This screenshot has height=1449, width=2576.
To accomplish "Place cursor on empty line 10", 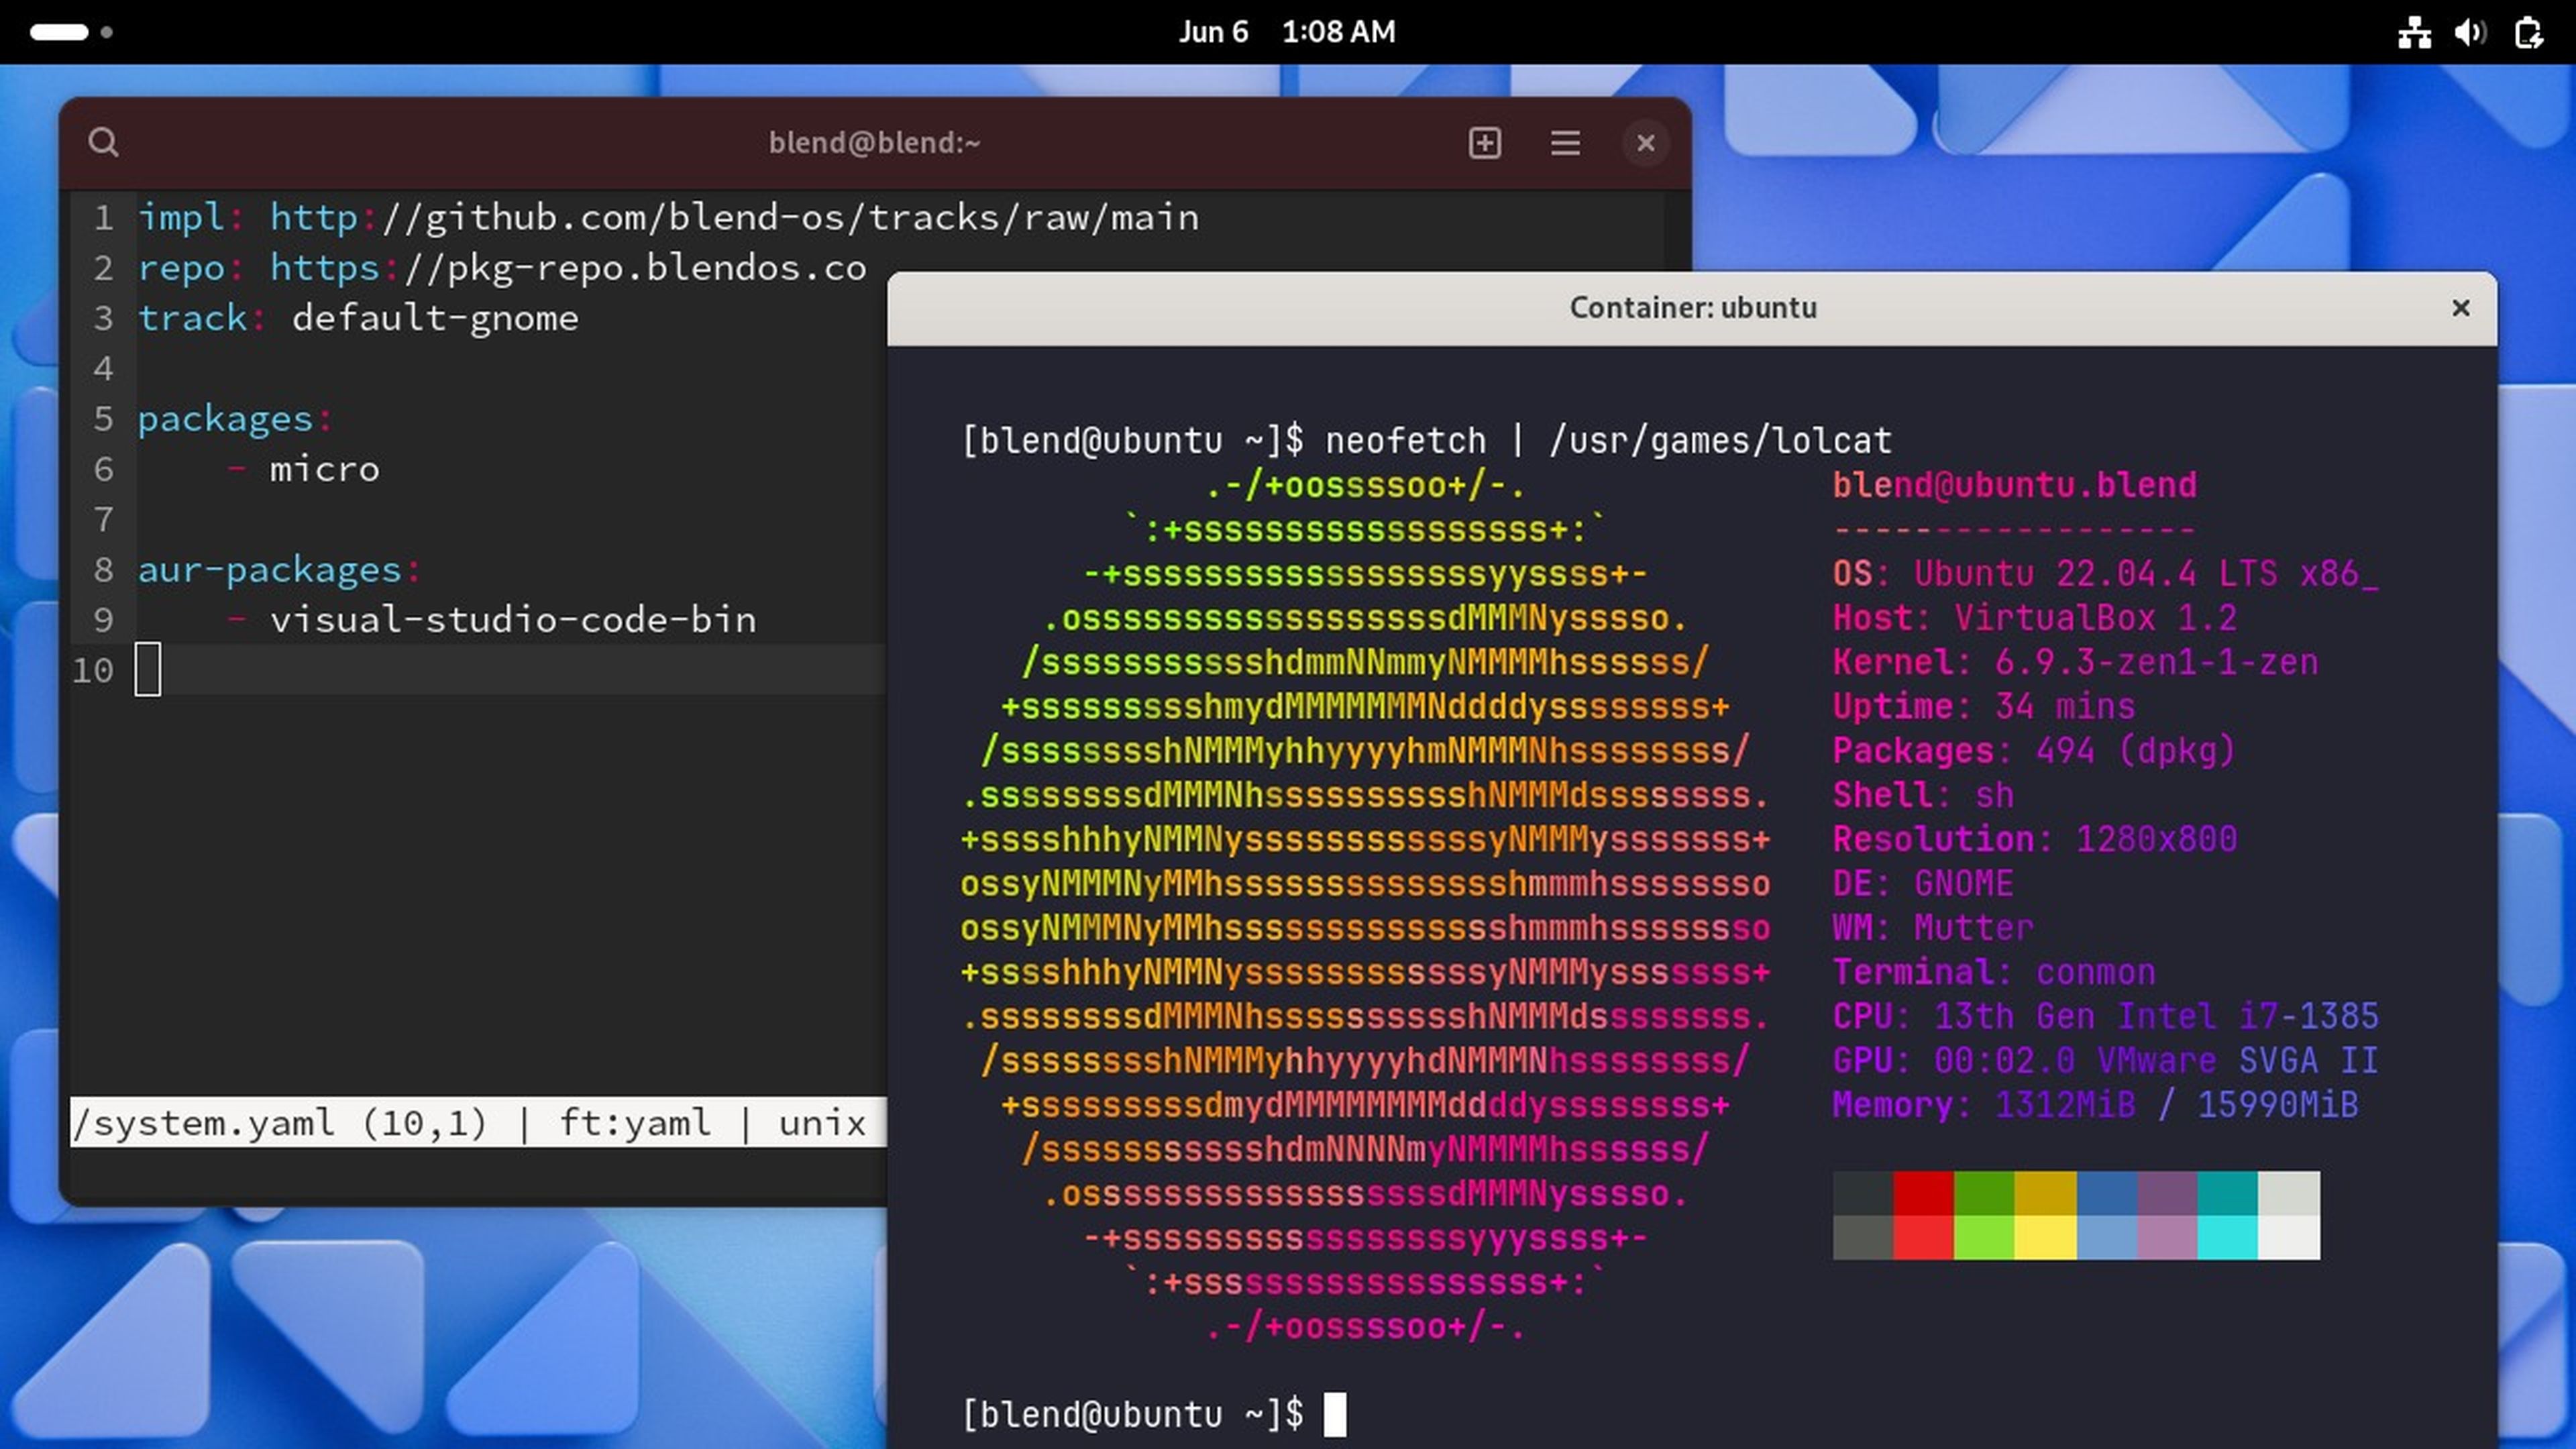I will [510, 670].
